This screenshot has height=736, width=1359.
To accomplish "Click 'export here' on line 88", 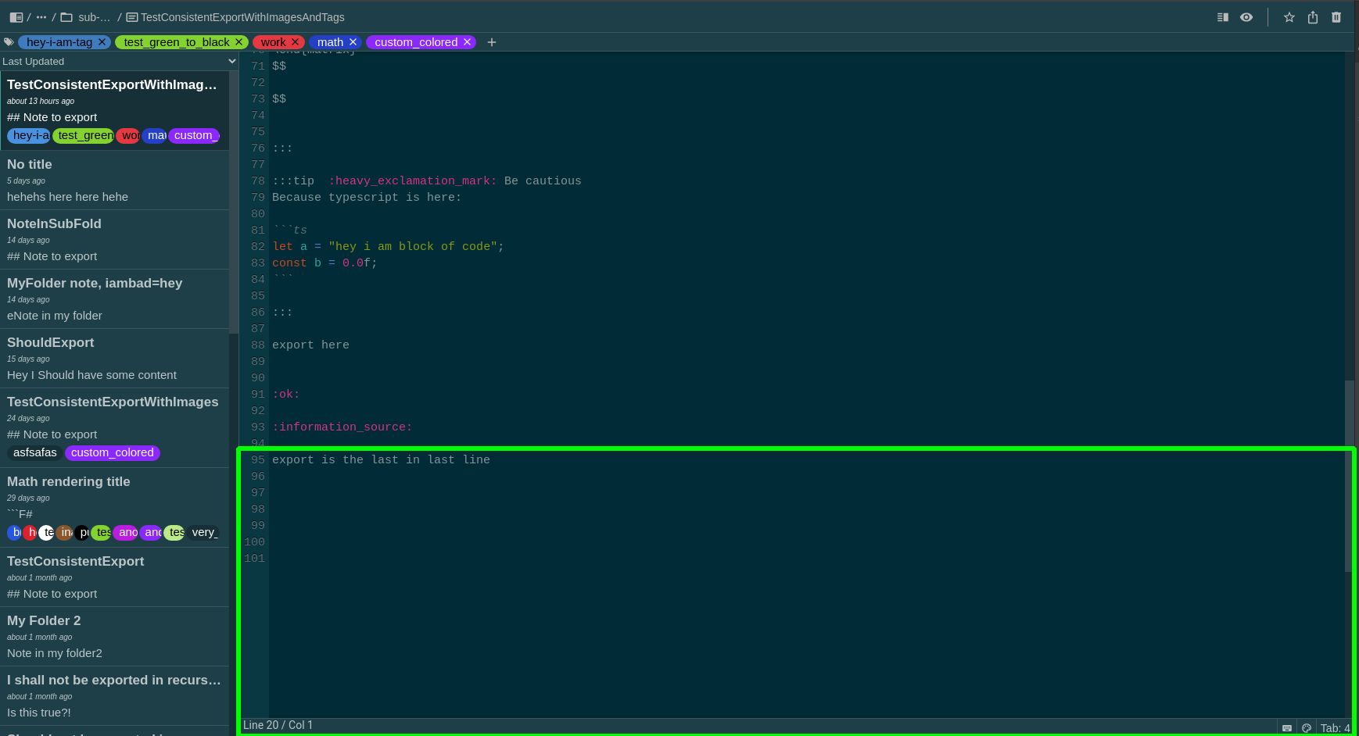I will pos(310,345).
